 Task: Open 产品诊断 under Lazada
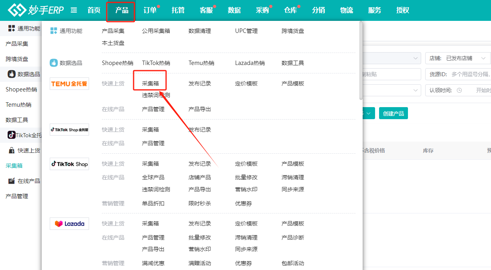pos(293,238)
